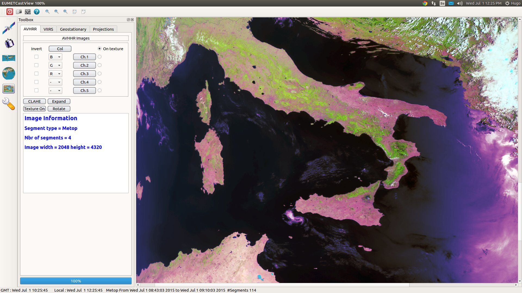This screenshot has height=293, width=522.
Task: Click the zoom out magnifier icon
Action: click(48, 12)
